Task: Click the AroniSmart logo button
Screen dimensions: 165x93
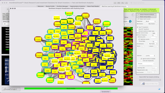Action: (x=11, y=89)
